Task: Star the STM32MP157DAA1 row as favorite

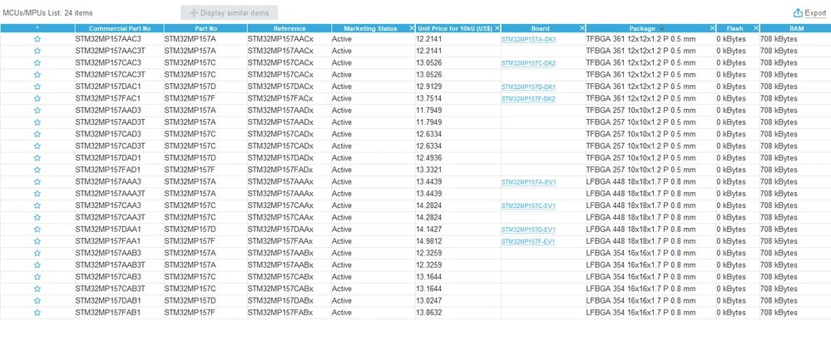Action: [37, 230]
